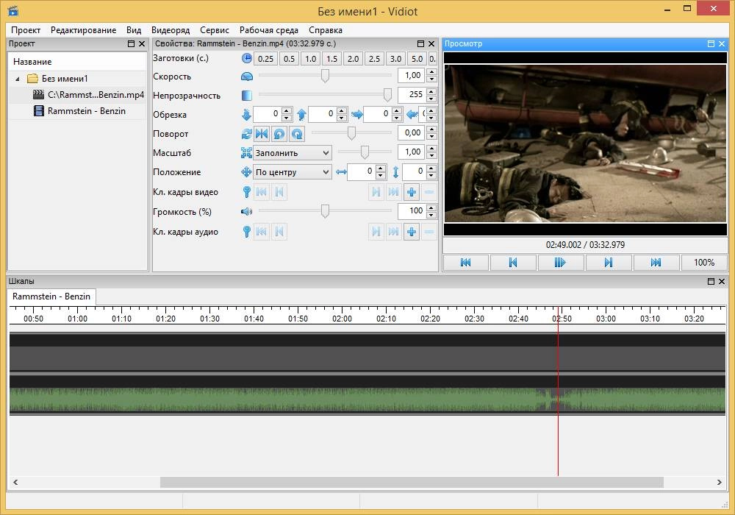The width and height of the screenshot is (735, 515).
Task: Set transition preset to 2.0 seconds
Action: (x=353, y=59)
